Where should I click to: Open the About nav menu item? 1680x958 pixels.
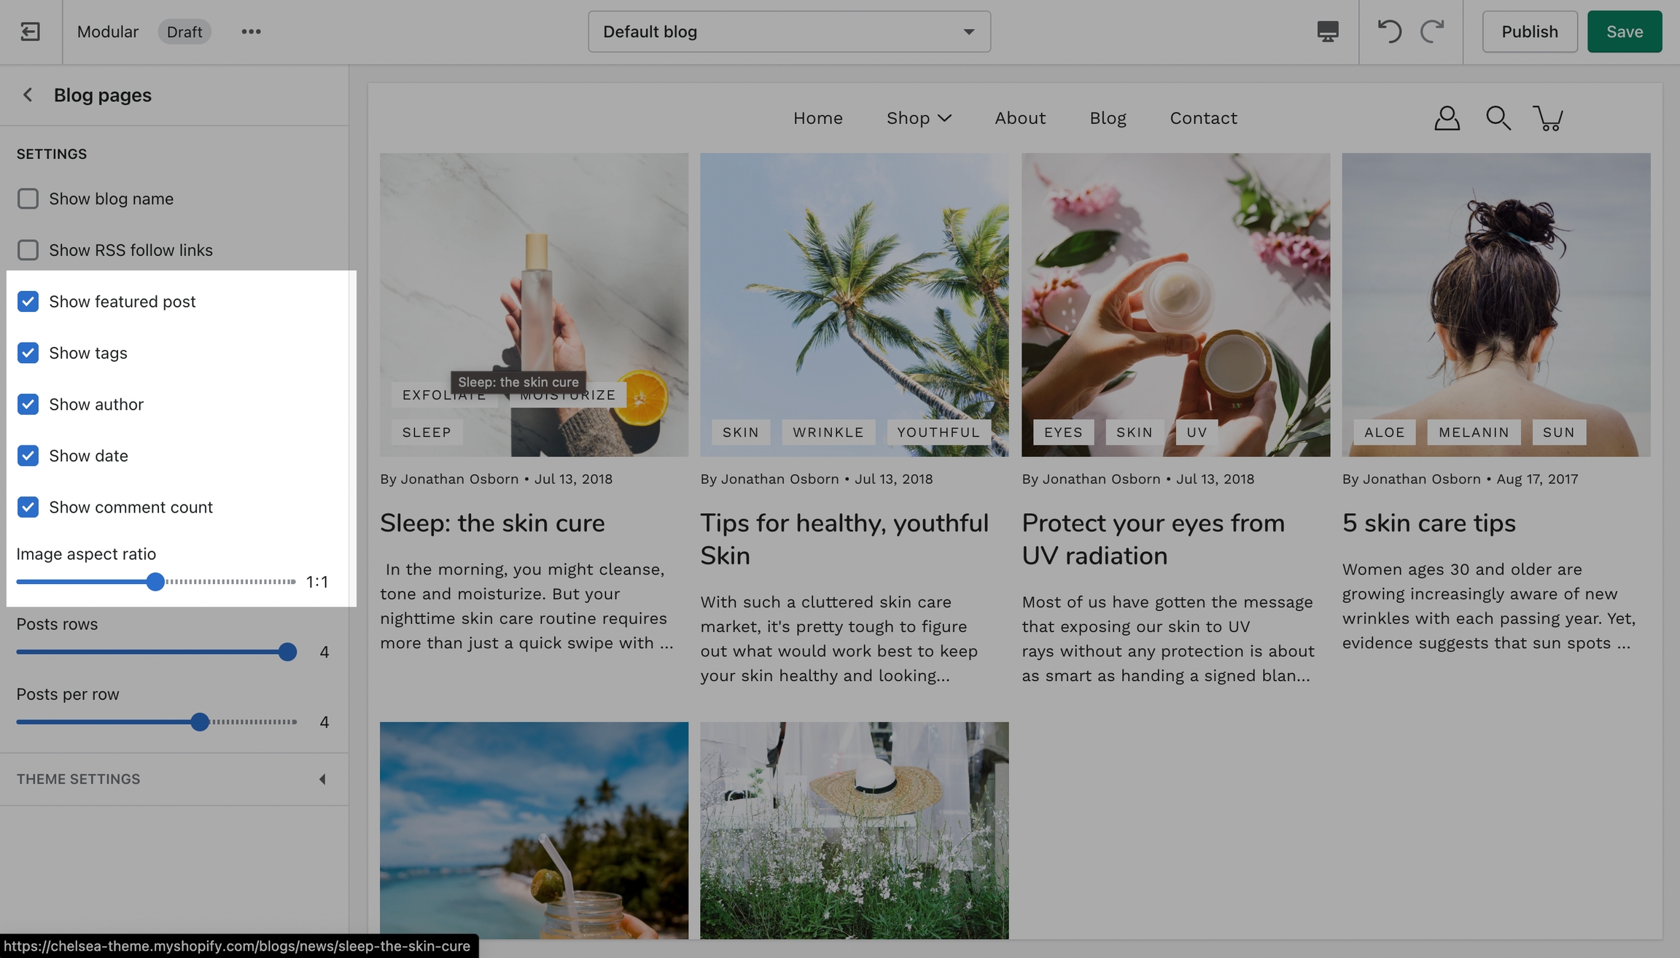pos(1019,118)
